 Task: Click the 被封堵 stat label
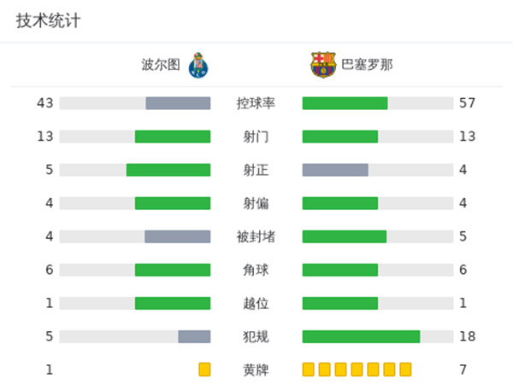pos(256,236)
